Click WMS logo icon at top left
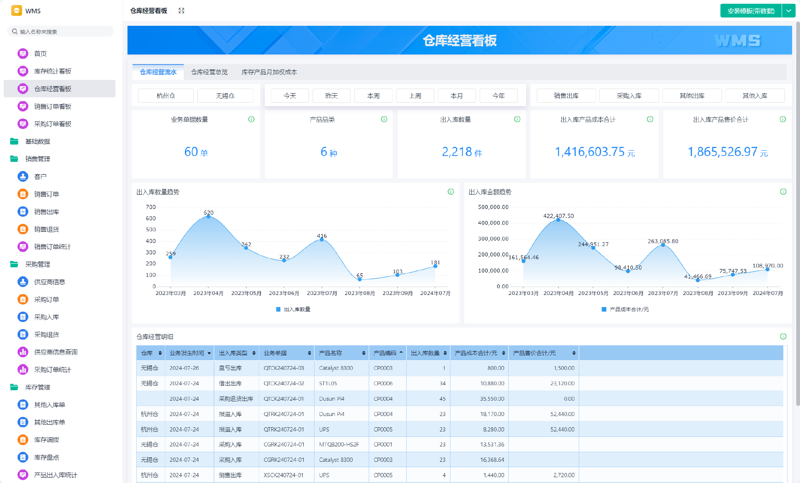 [17, 11]
